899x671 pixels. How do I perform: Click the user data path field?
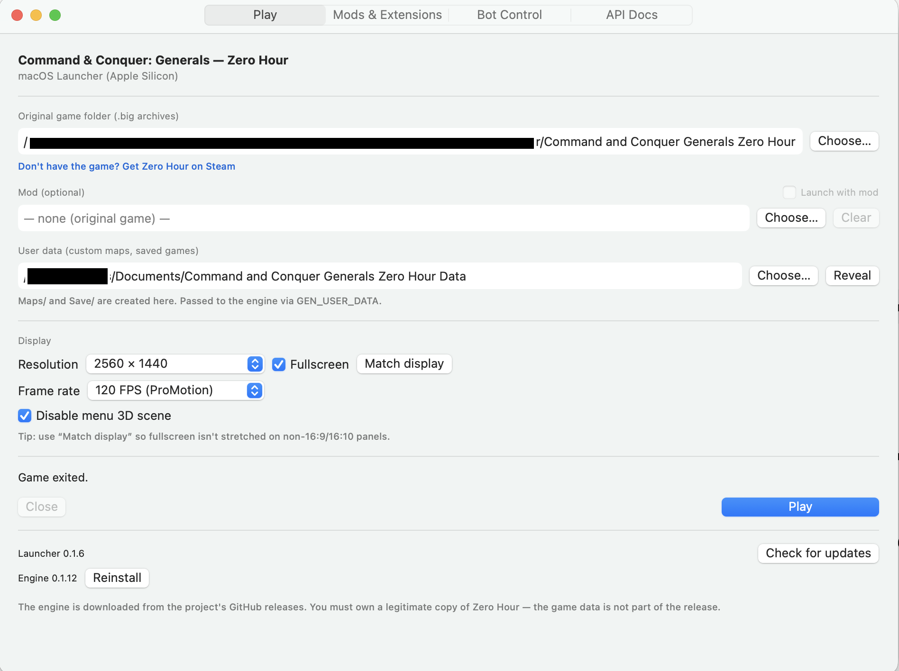[x=380, y=276]
